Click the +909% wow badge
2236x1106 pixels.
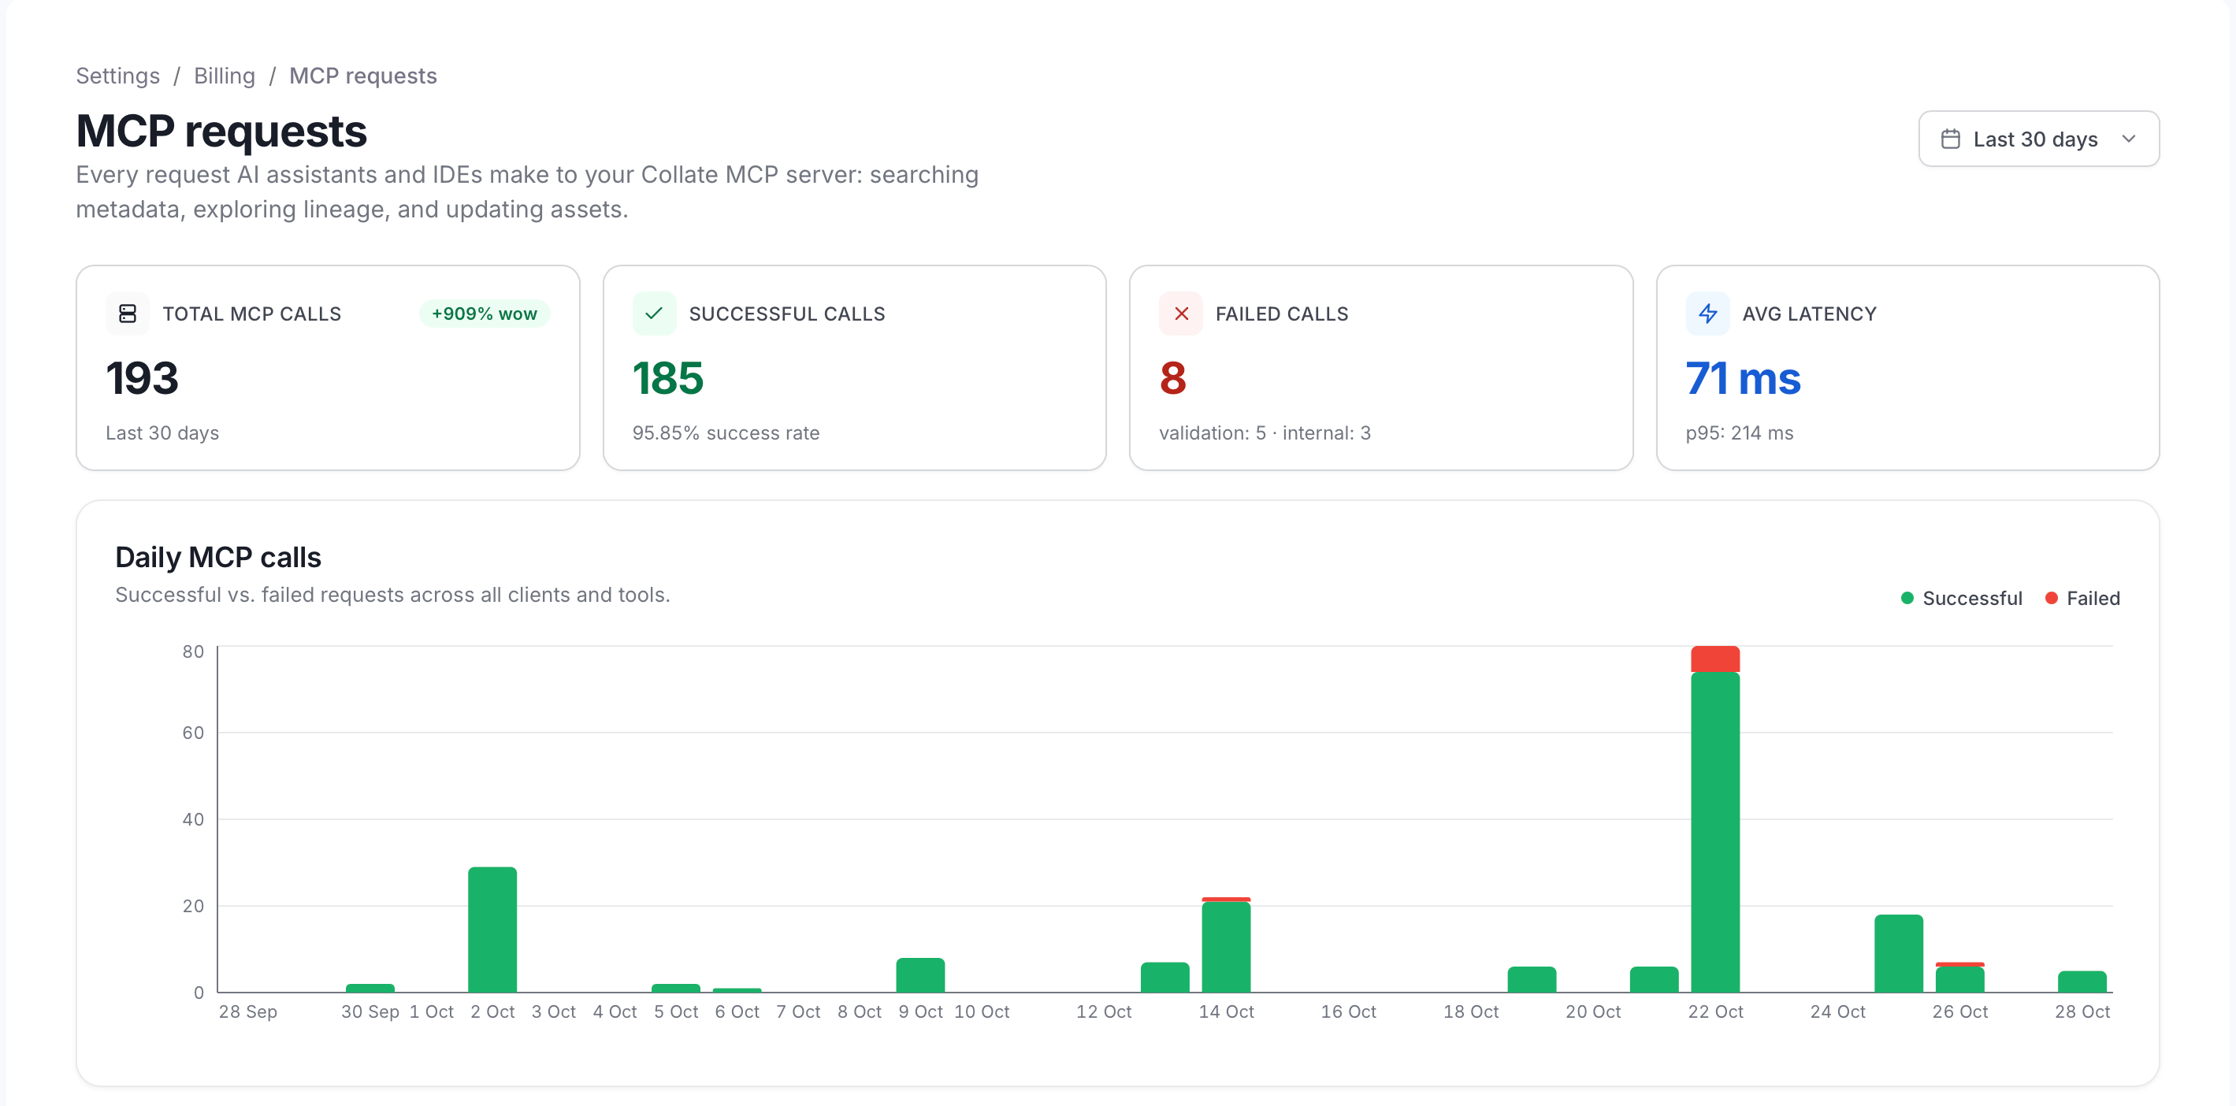(x=485, y=314)
